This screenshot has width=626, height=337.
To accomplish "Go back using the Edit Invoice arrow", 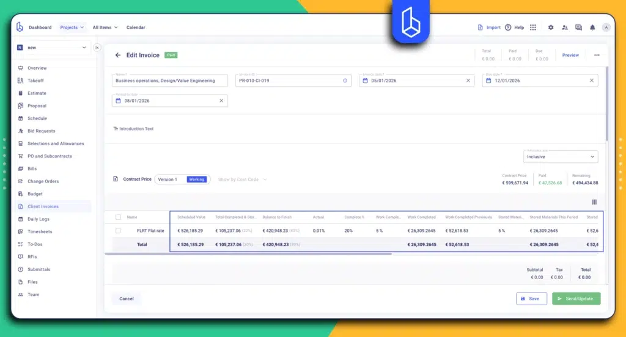I will tap(118, 55).
